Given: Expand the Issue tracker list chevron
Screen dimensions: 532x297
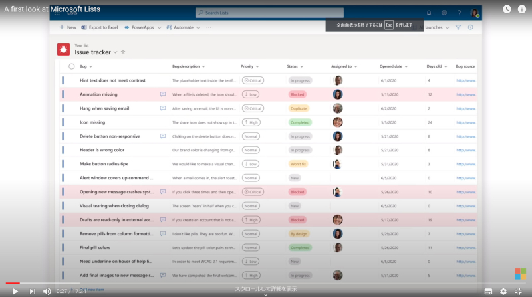Looking at the screenshot, I should 115,52.
